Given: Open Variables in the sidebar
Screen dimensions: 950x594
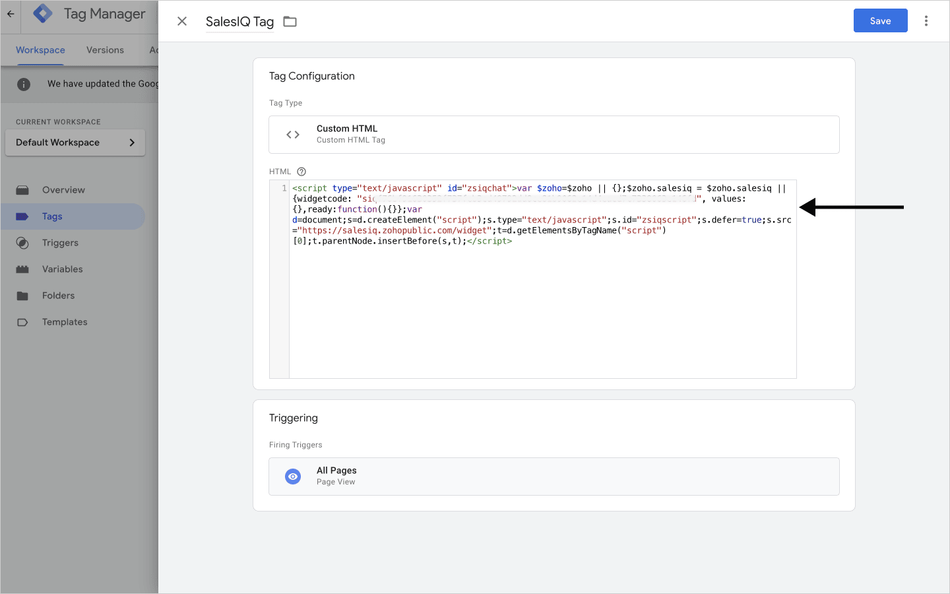Looking at the screenshot, I should pyautogui.click(x=63, y=269).
